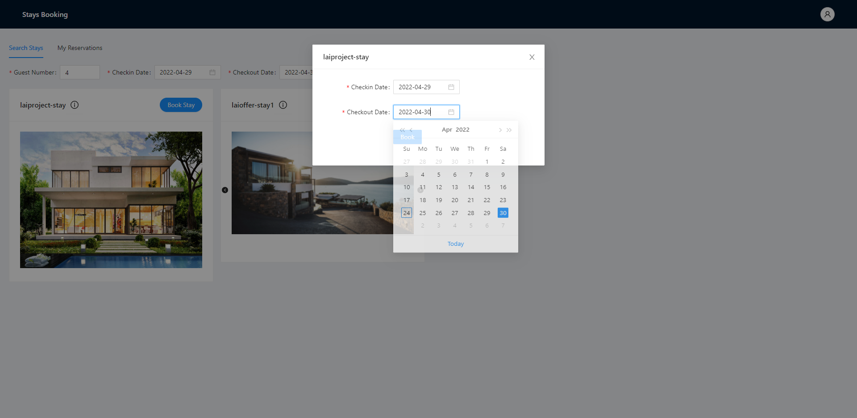Image resolution: width=857 pixels, height=418 pixels.
Task: Go to the next month in the calendar
Action: pyautogui.click(x=500, y=130)
